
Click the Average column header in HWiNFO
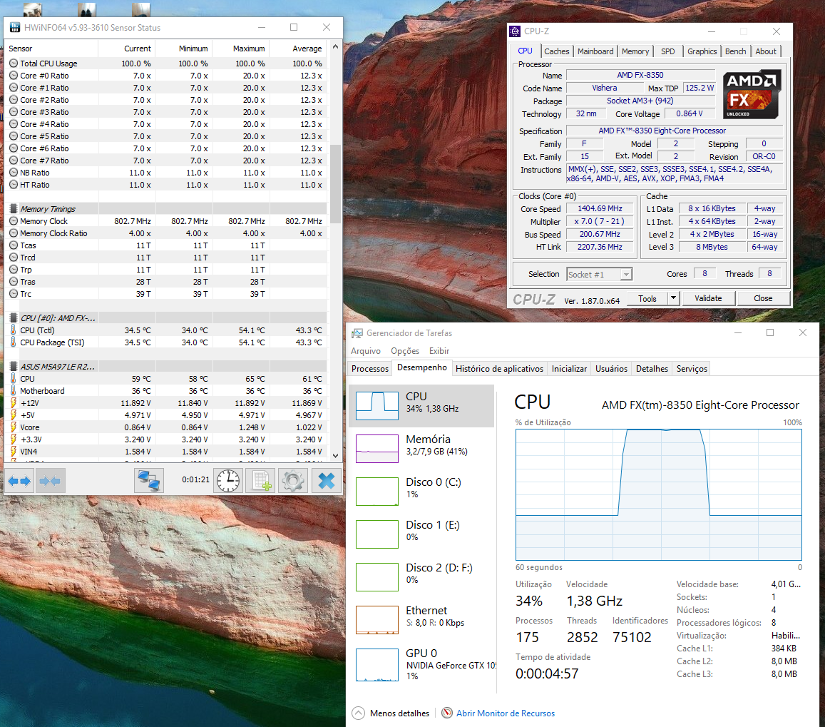click(x=298, y=49)
